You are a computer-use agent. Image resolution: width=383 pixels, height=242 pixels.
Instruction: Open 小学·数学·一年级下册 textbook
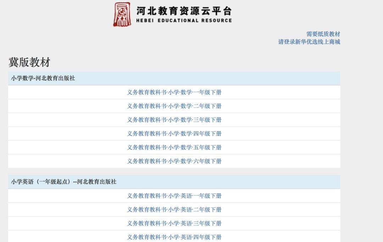click(174, 92)
